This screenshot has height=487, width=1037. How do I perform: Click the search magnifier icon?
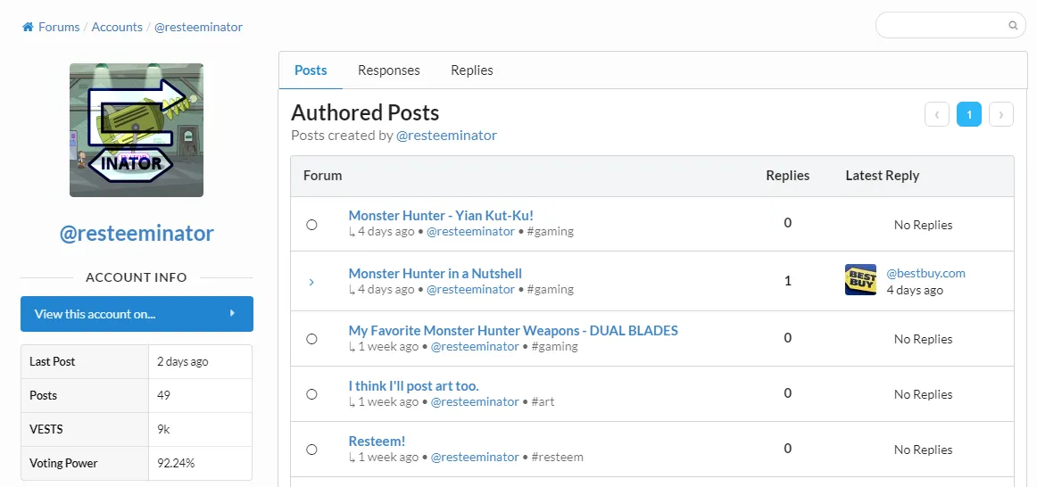(x=1013, y=26)
